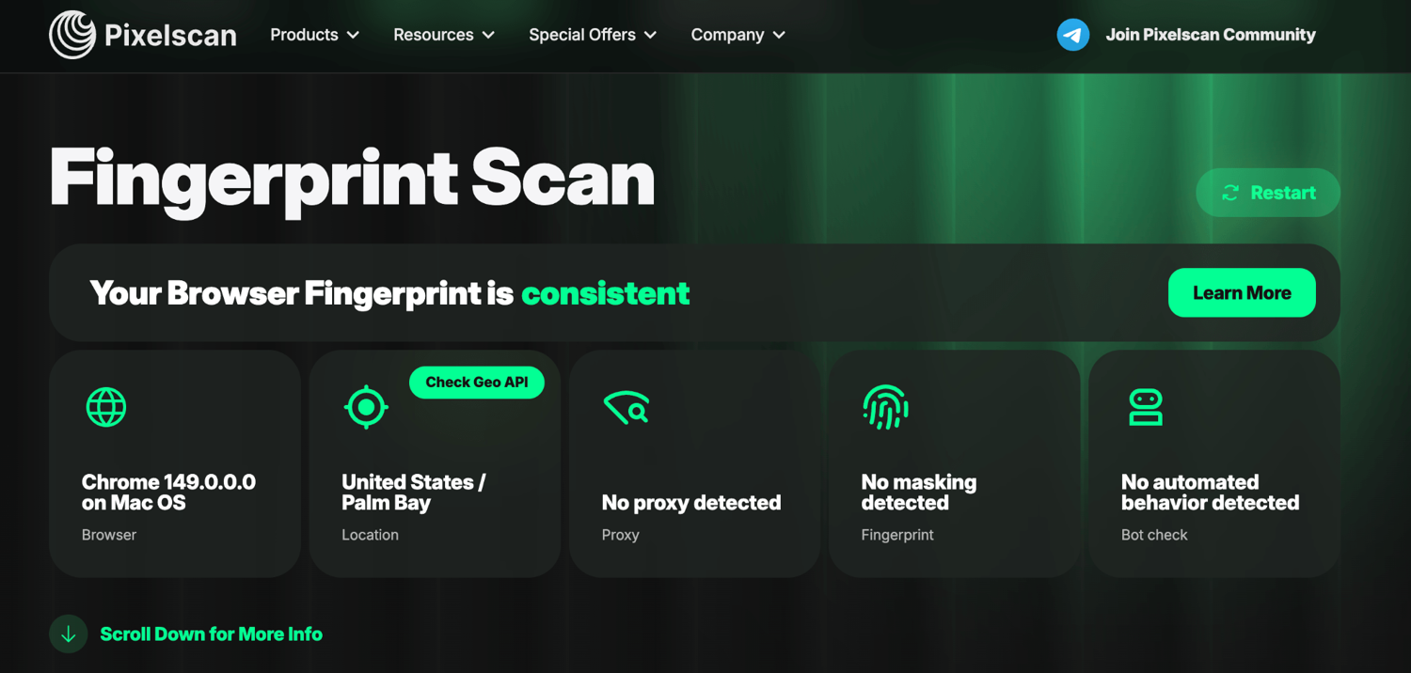Open the Company menu
1411x673 pixels.
coord(738,35)
